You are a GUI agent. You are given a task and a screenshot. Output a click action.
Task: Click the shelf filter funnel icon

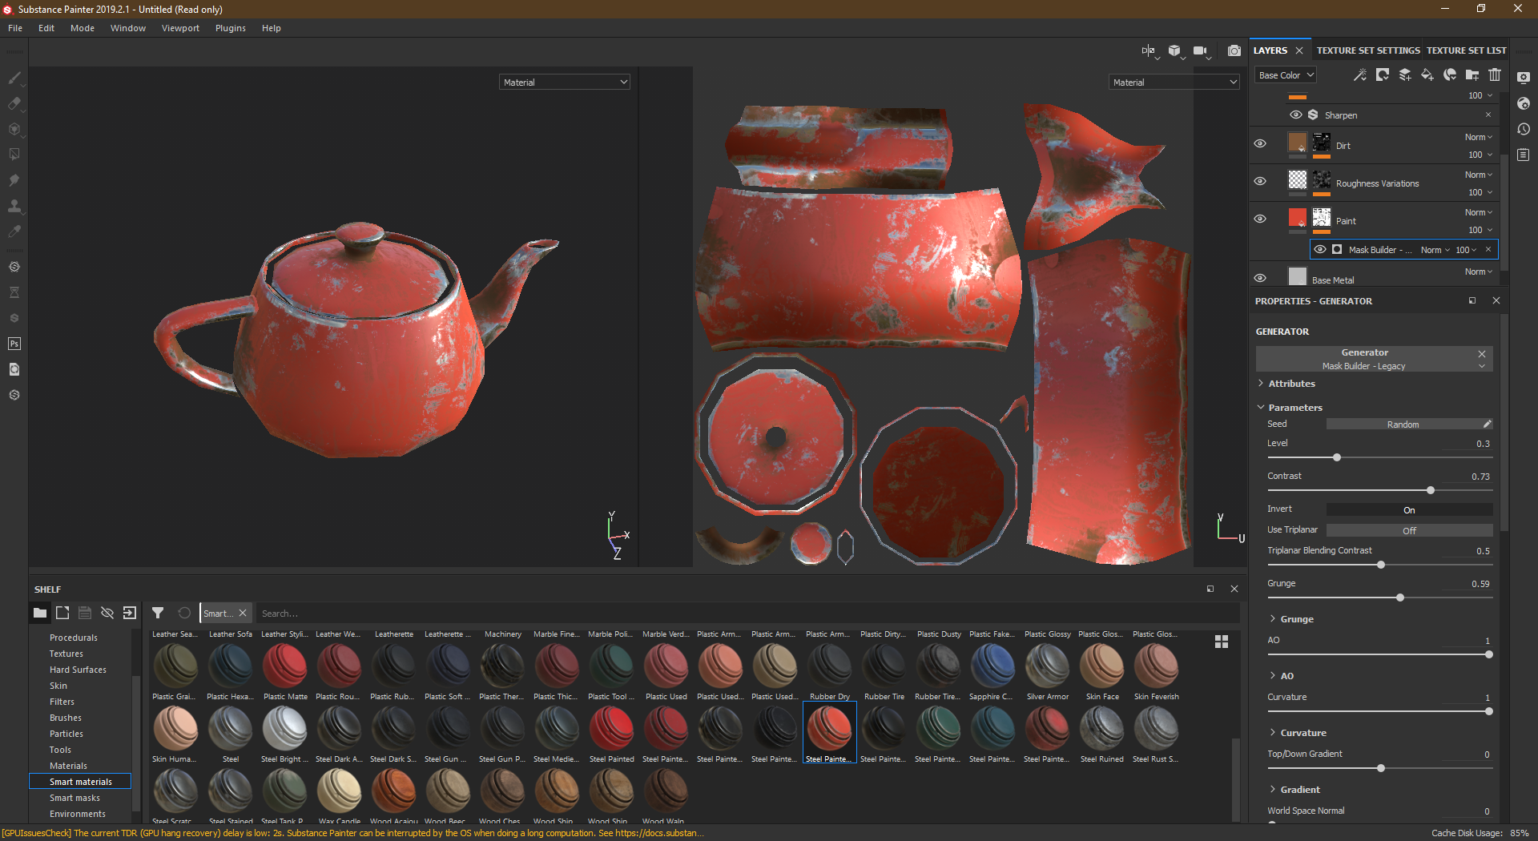coord(158,613)
